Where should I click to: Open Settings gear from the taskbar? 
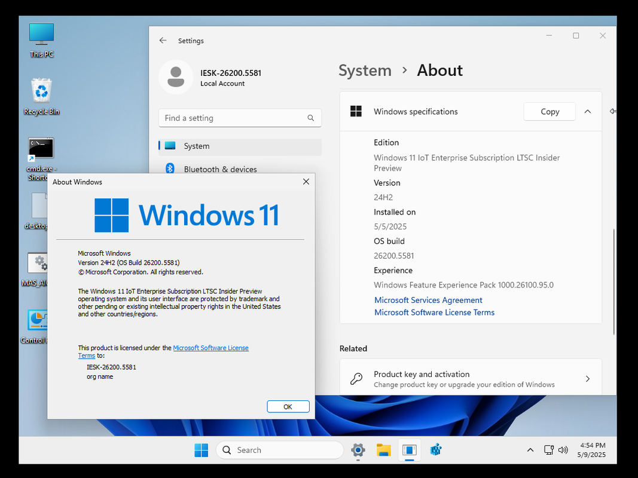click(x=358, y=450)
